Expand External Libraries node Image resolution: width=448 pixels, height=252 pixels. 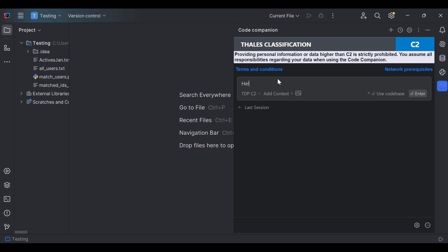21,94
